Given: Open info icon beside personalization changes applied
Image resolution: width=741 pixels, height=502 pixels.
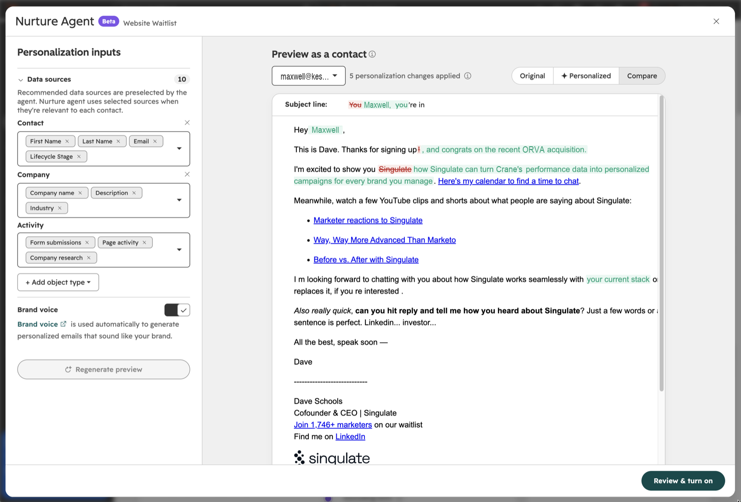Looking at the screenshot, I should coord(468,76).
